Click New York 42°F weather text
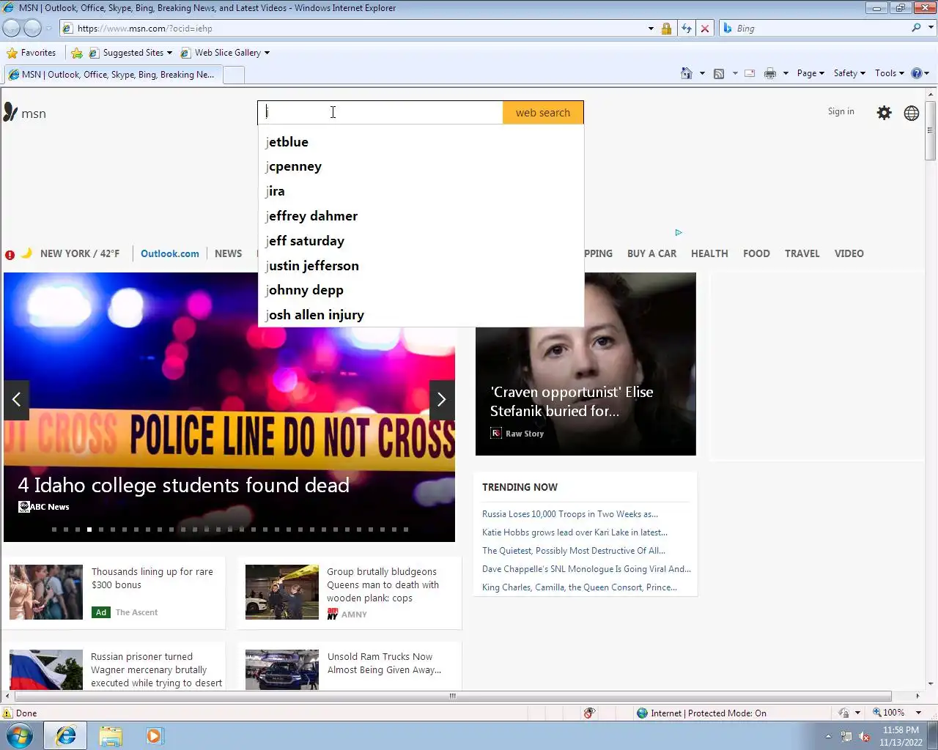938x750 pixels. (80, 253)
